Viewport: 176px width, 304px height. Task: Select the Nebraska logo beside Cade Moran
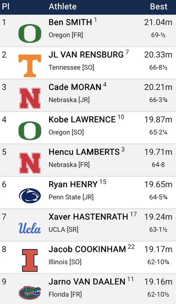click(30, 98)
